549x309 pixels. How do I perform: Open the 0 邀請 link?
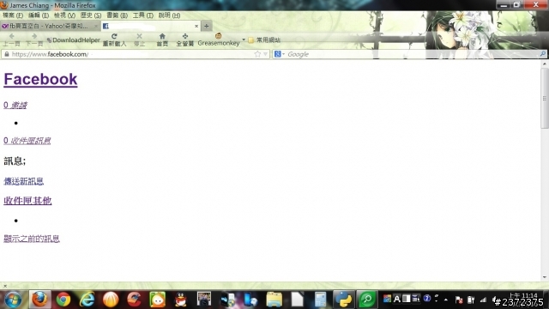[15, 105]
